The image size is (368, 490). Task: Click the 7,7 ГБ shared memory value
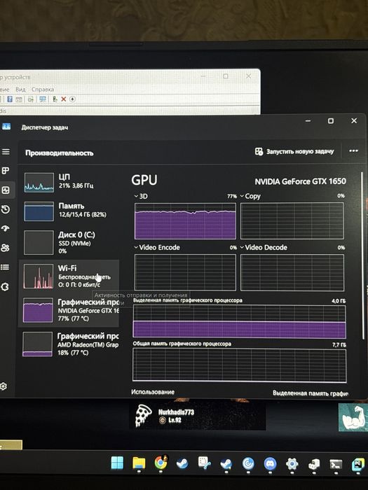[x=339, y=344]
